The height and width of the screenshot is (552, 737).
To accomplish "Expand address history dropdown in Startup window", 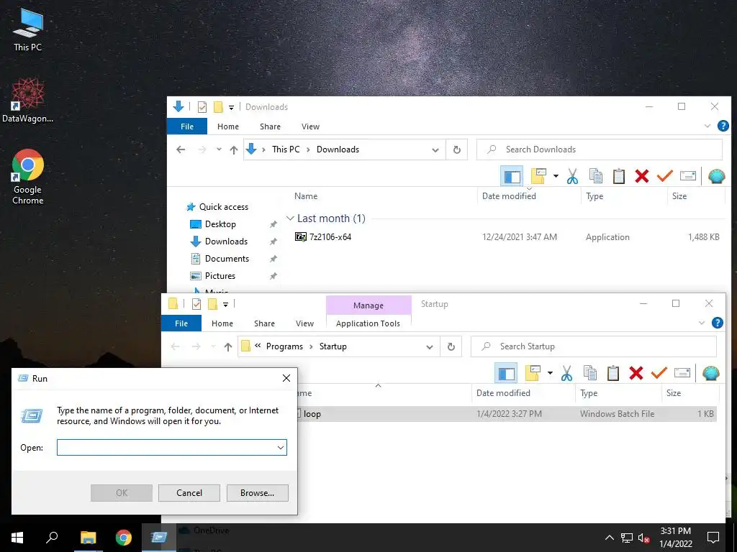I will (x=430, y=347).
